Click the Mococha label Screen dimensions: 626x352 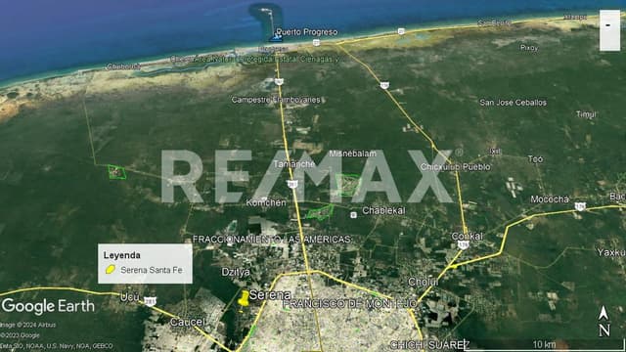pyautogui.click(x=550, y=199)
